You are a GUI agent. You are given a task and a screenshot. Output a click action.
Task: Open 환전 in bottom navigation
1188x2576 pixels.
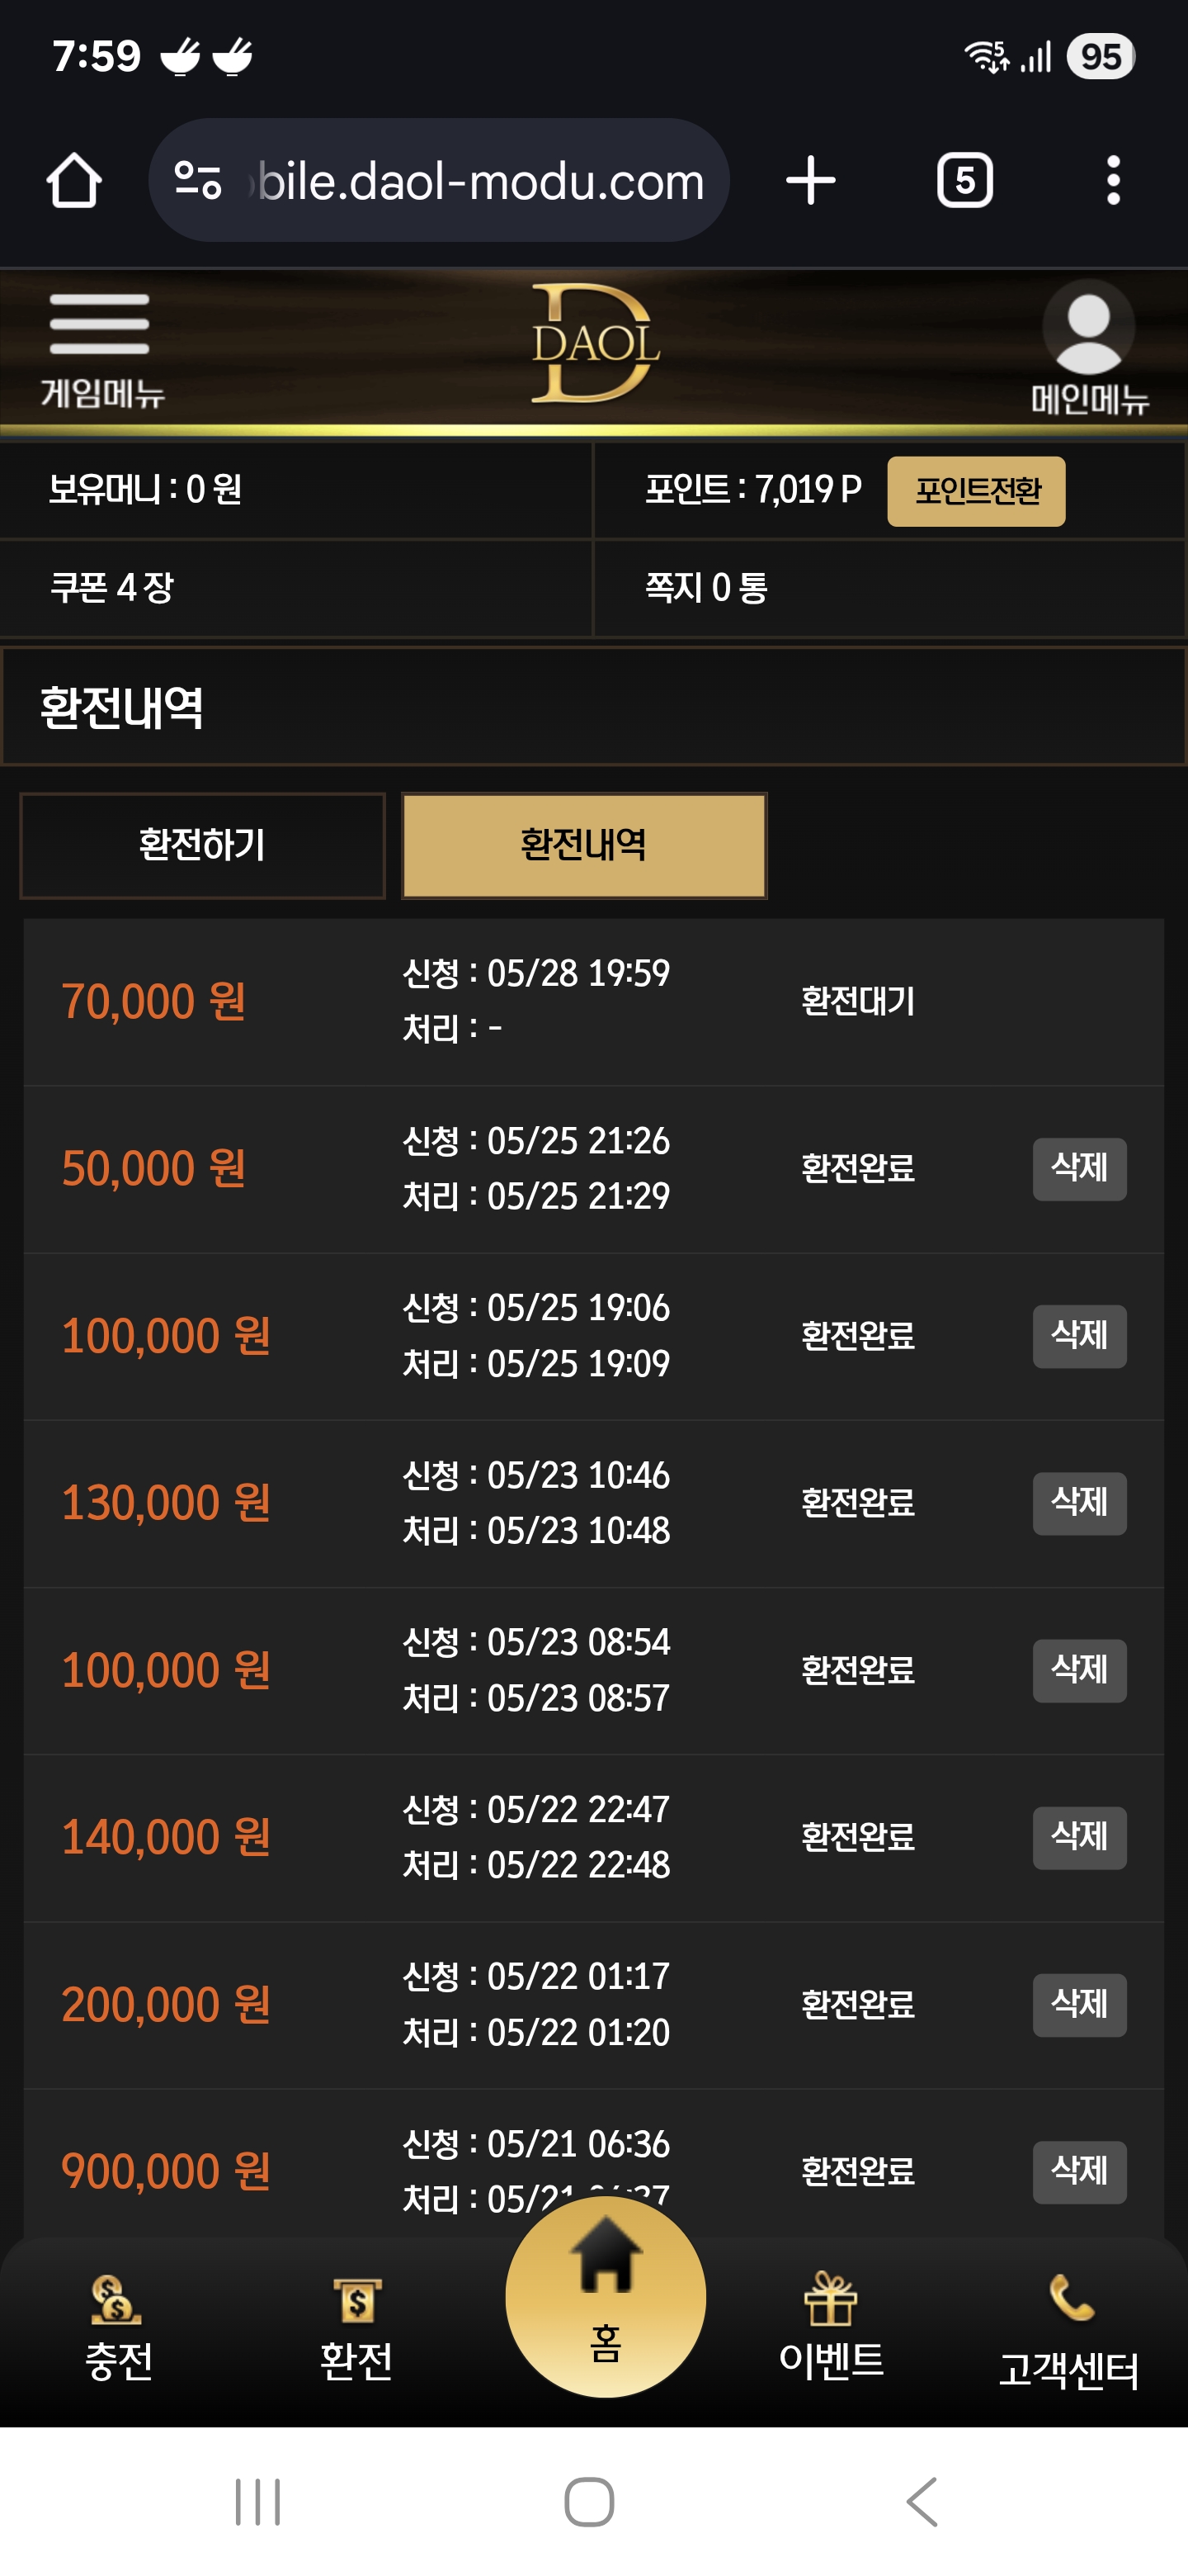[356, 2330]
